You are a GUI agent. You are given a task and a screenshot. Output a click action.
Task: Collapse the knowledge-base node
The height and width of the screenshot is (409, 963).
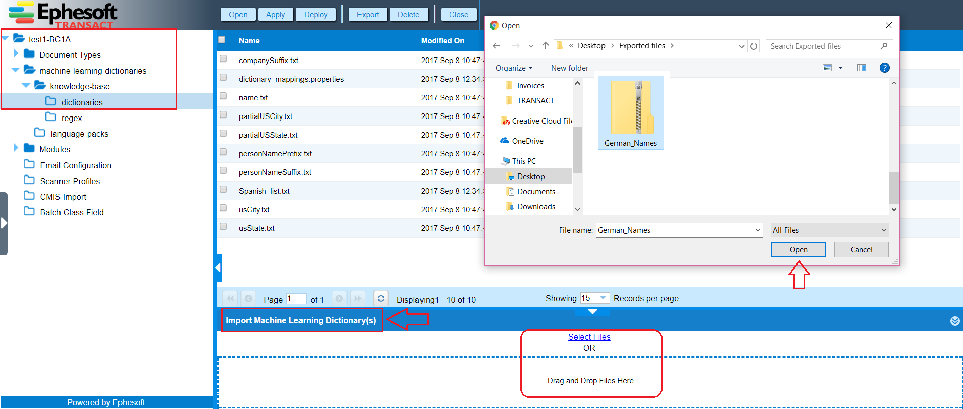[x=26, y=85]
